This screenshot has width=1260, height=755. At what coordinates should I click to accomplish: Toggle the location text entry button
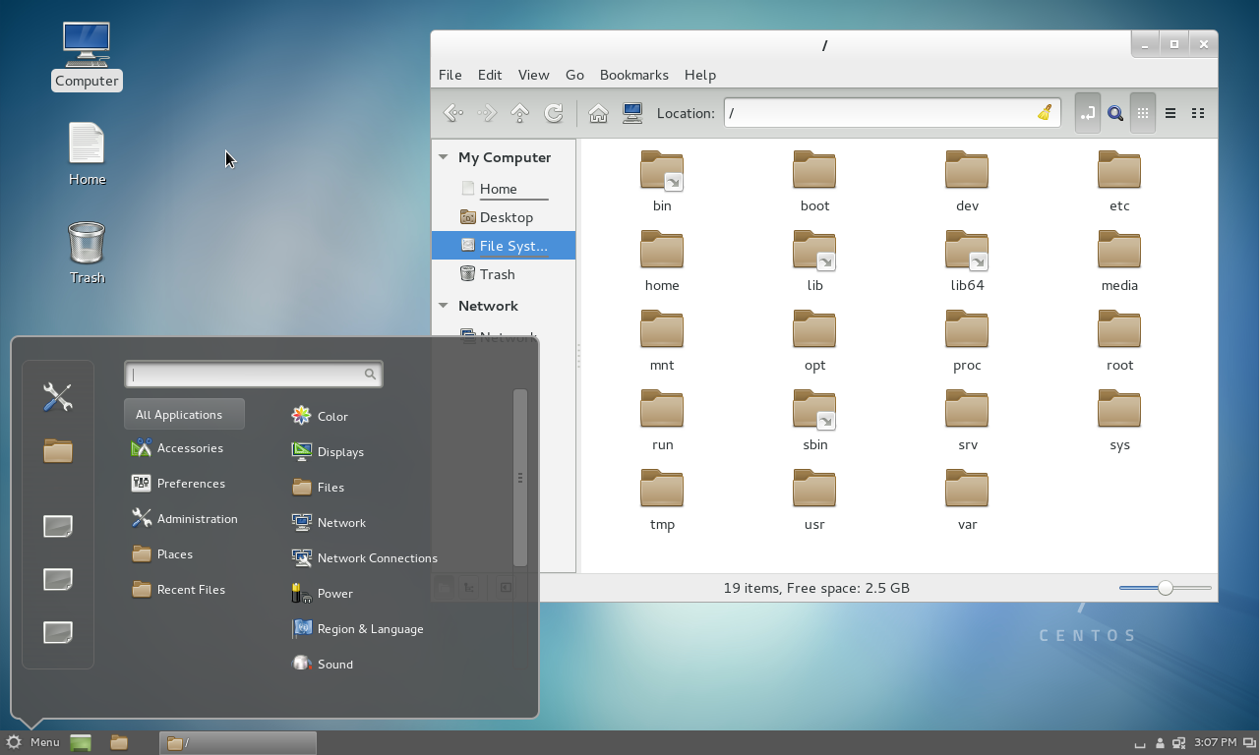pos(1087,112)
